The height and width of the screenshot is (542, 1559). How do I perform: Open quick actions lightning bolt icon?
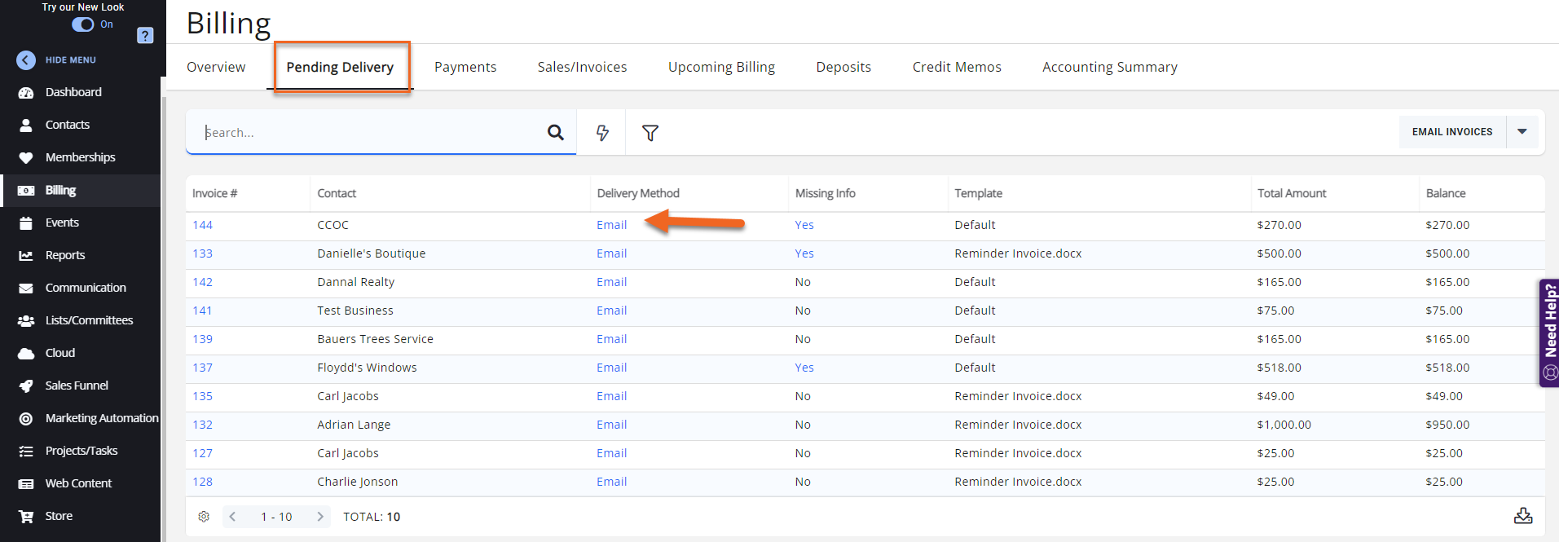602,133
